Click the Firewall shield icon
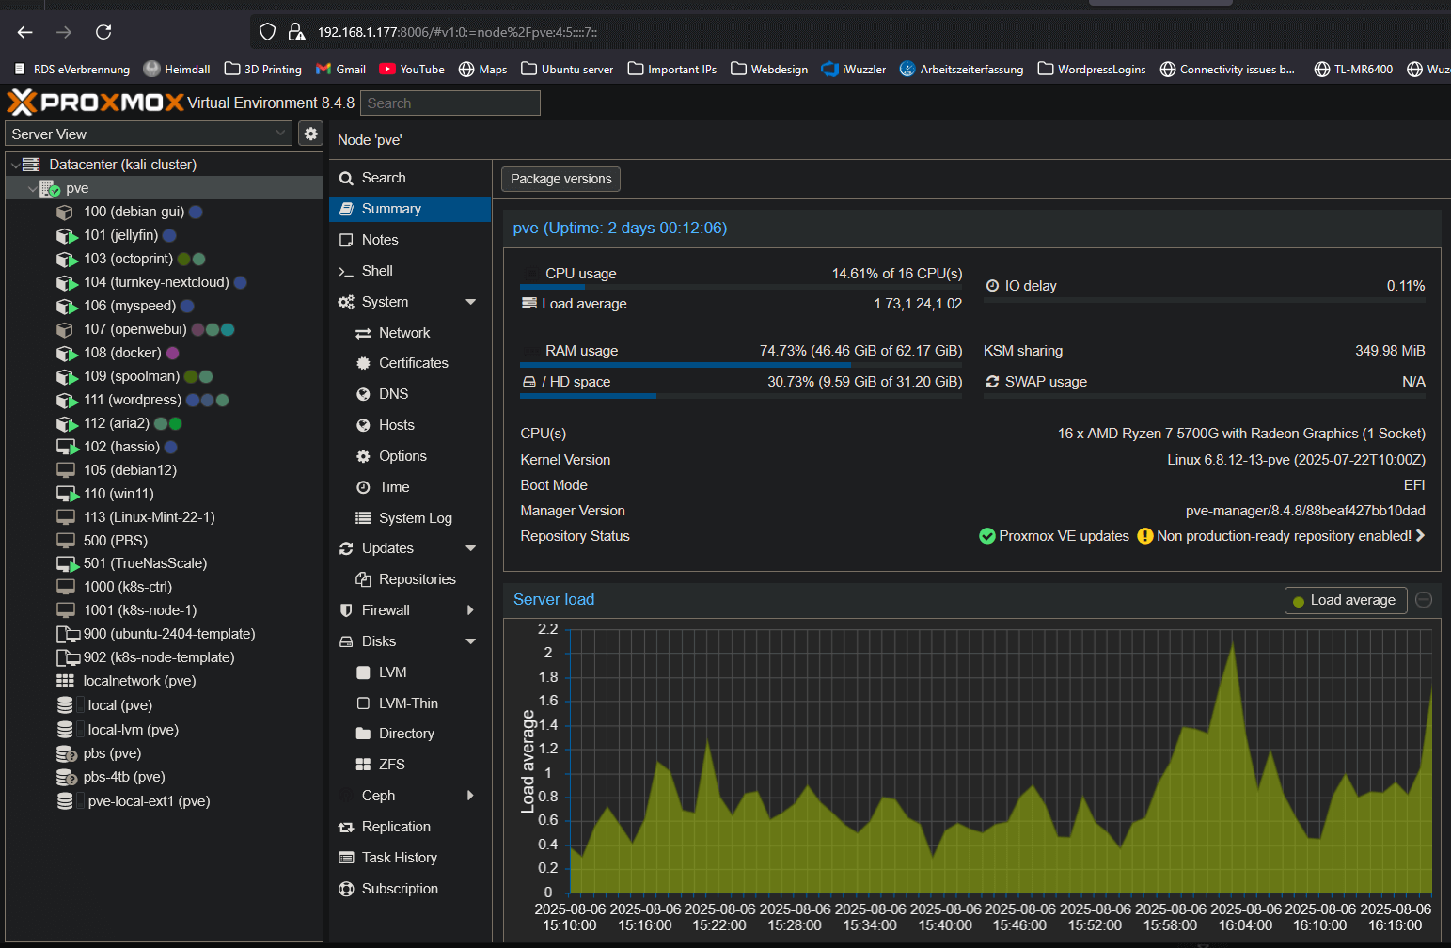1451x948 pixels. coord(346,610)
